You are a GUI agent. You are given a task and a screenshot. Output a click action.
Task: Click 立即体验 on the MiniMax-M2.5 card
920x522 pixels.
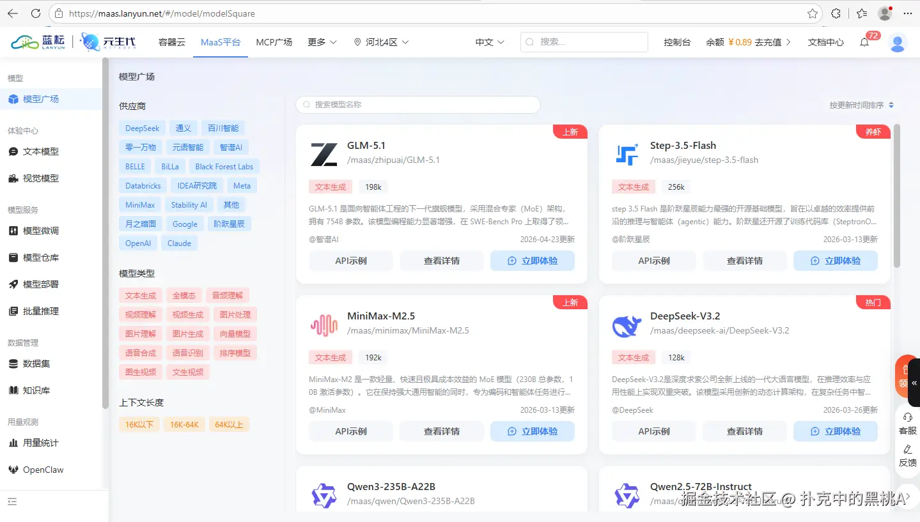[x=533, y=431]
